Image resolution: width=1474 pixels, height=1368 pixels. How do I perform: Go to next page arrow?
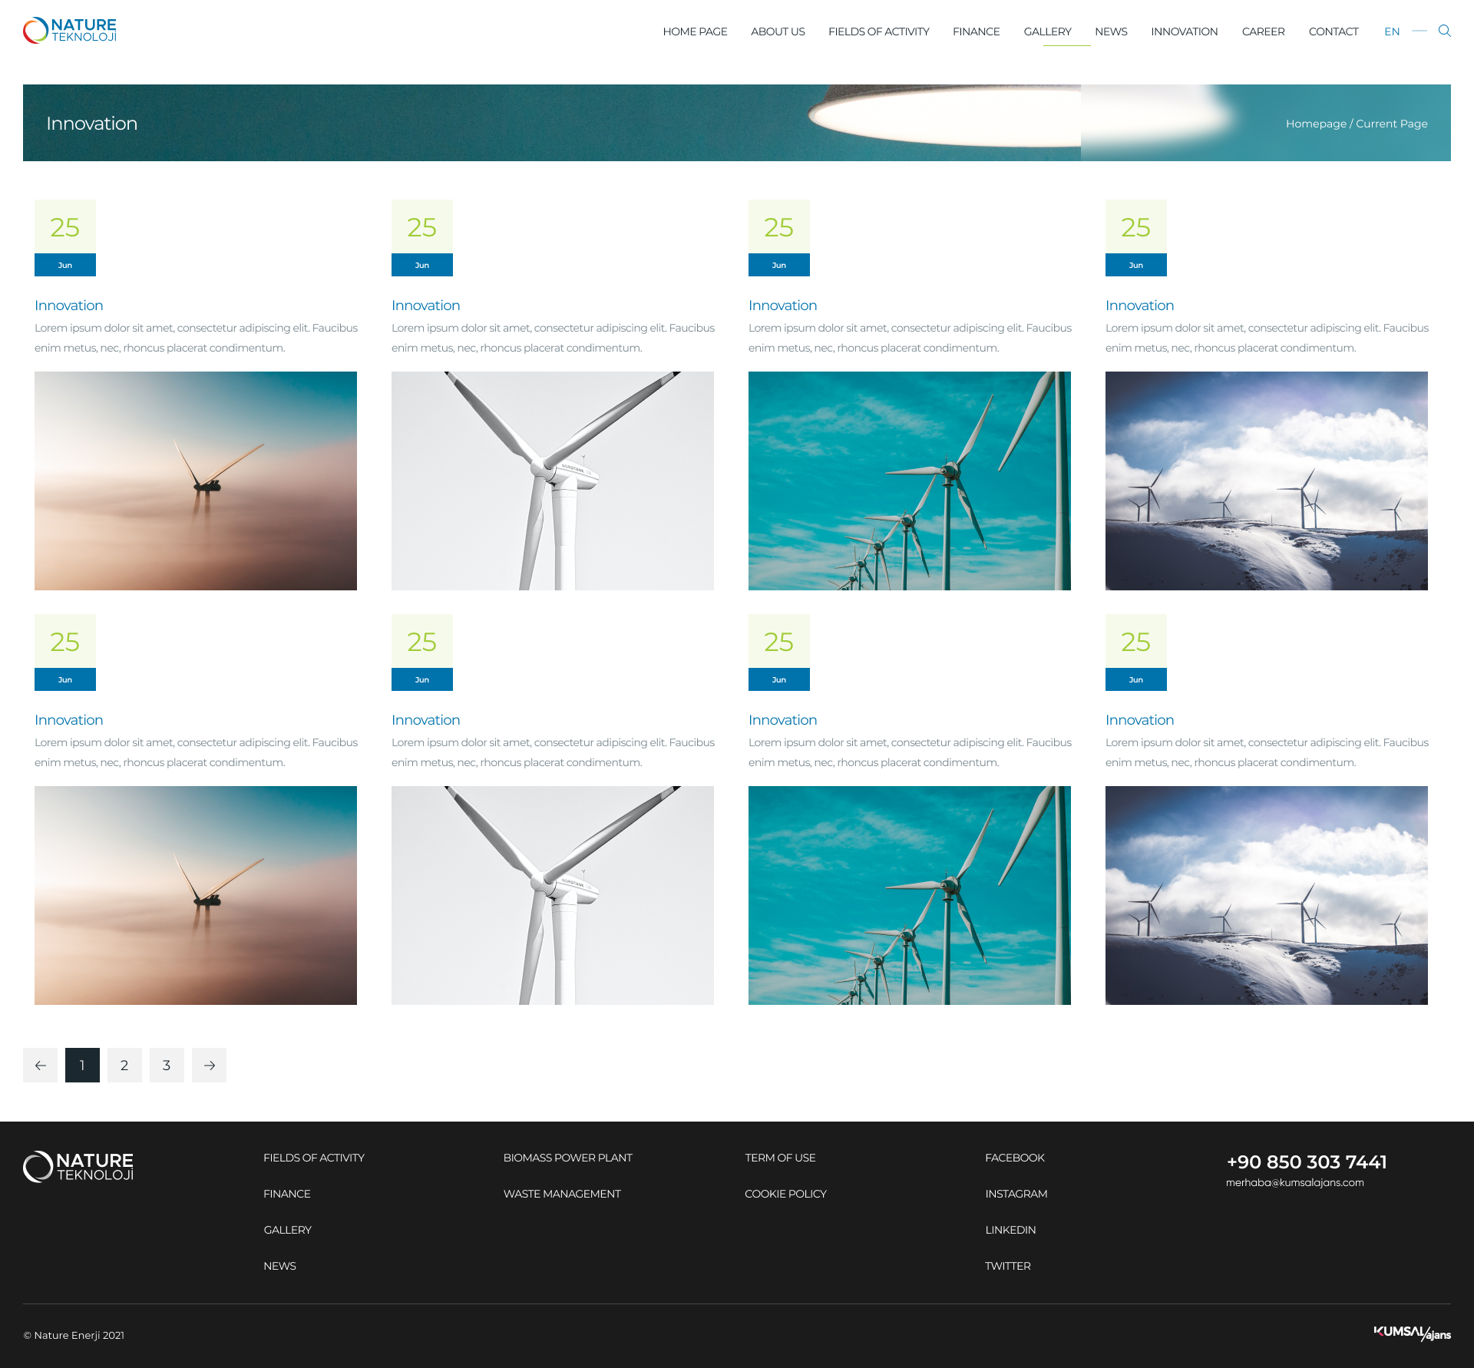(209, 1065)
